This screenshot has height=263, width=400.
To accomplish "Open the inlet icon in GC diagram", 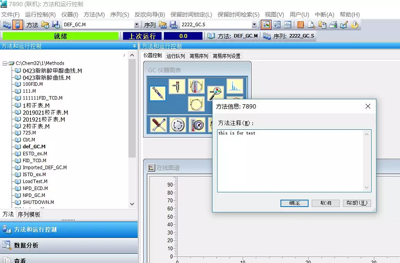I will coord(177,86).
